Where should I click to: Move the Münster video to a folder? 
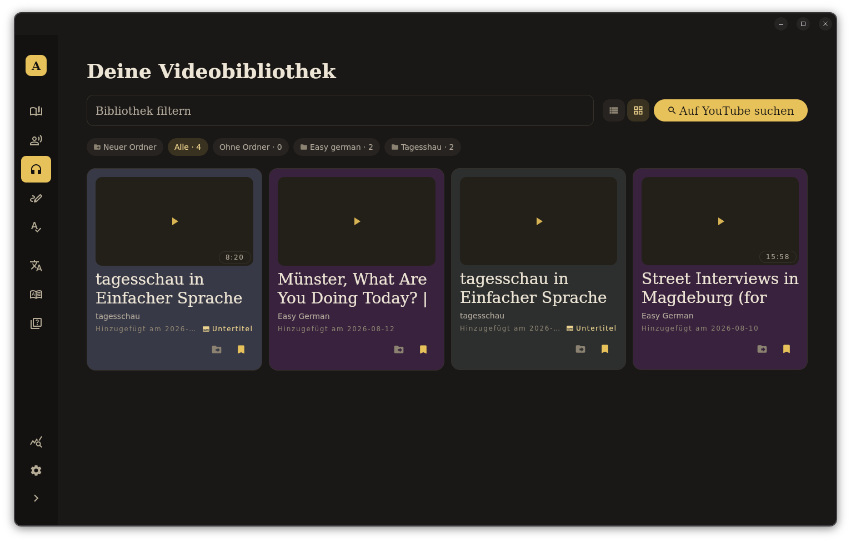click(x=399, y=349)
